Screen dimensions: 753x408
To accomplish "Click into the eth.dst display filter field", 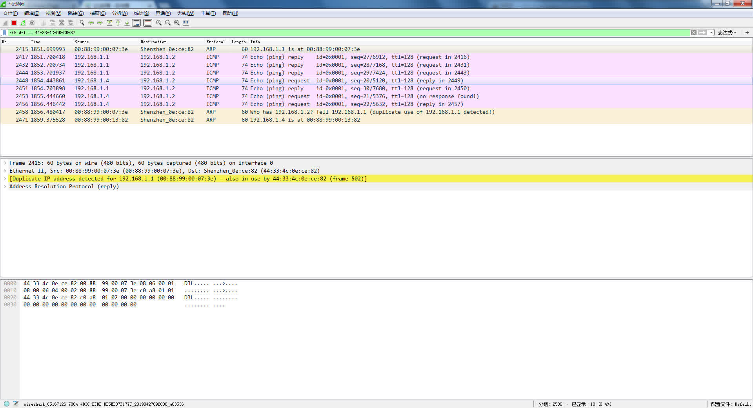I will click(314, 33).
